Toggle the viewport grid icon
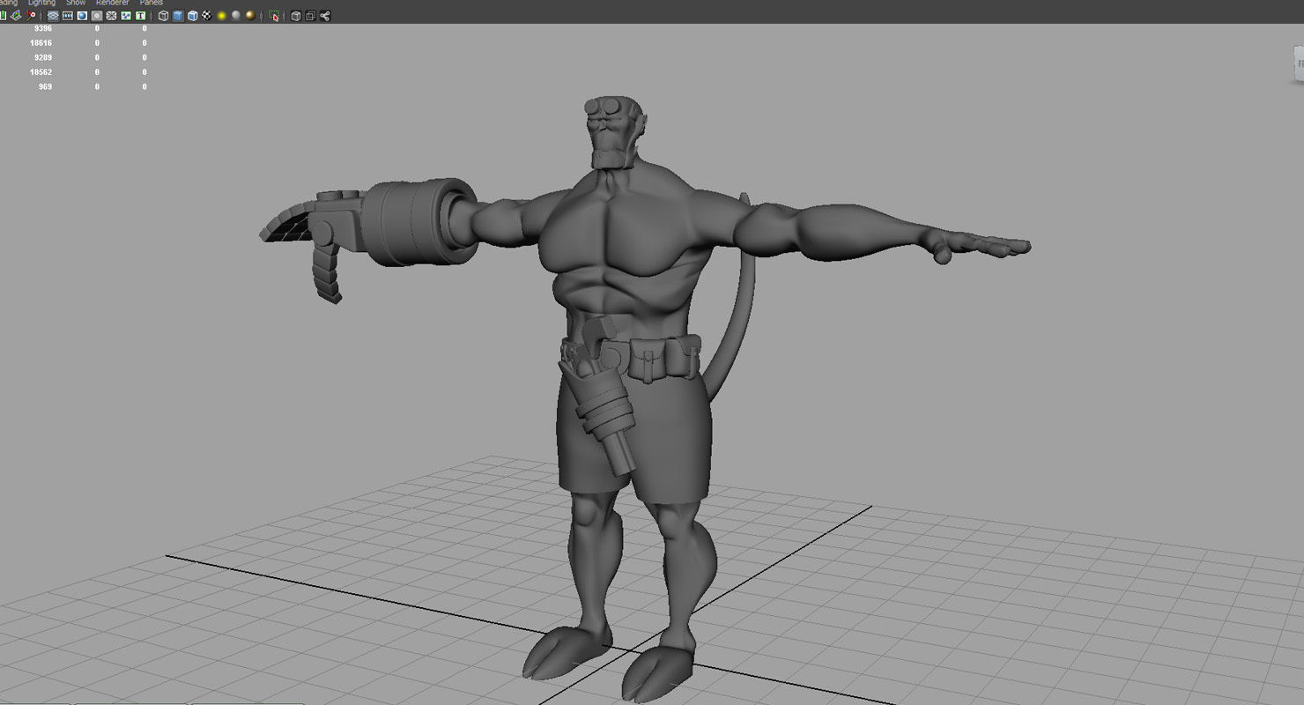The height and width of the screenshot is (705, 1304). click(x=53, y=16)
